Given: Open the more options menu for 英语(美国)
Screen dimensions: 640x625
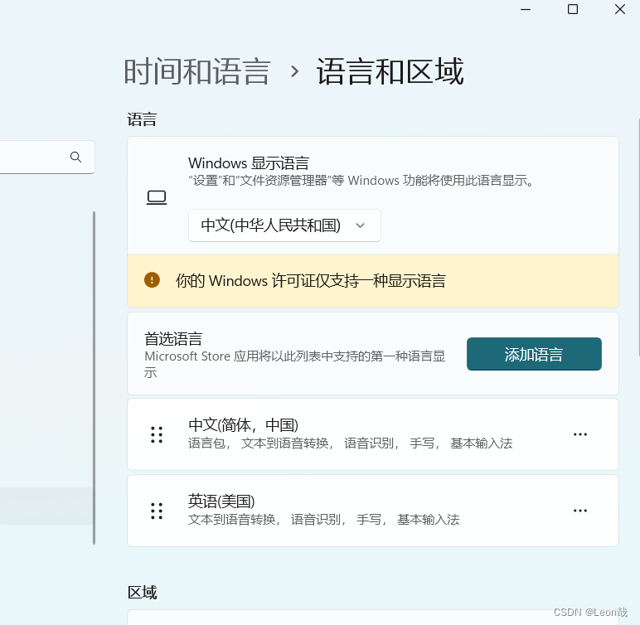Looking at the screenshot, I should pyautogui.click(x=580, y=511).
